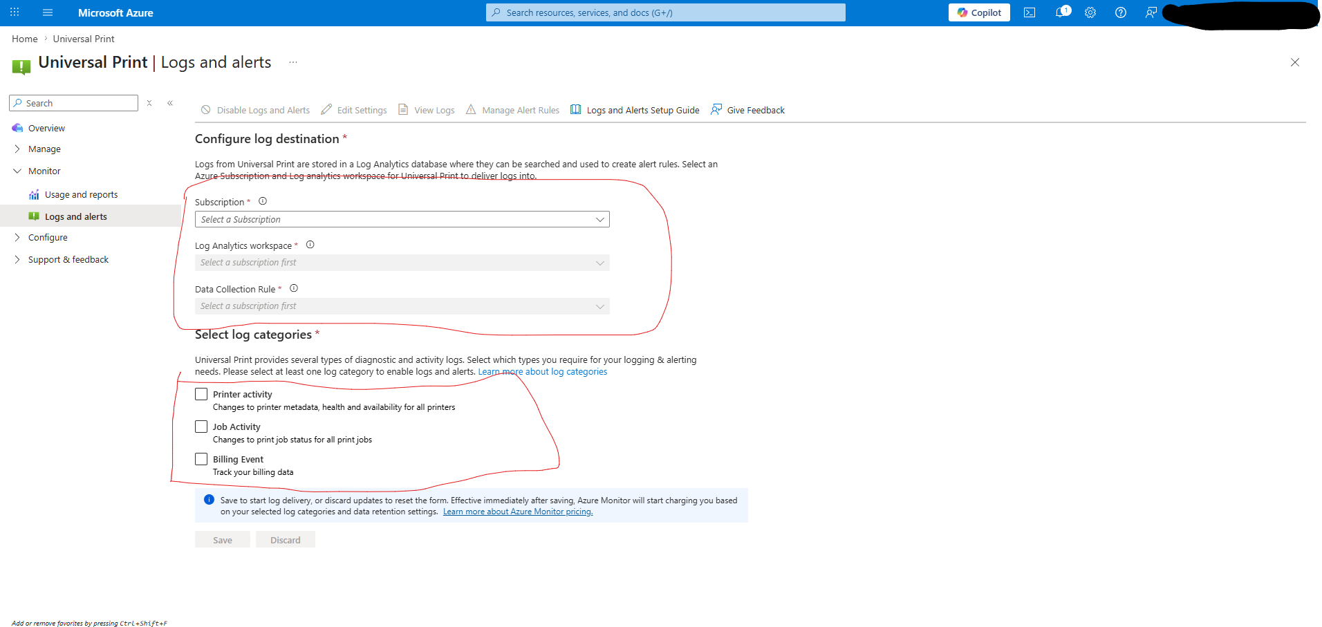Image resolution: width=1322 pixels, height=627 pixels.
Task: Click the Universal Print logs icon beside title
Action: click(21, 66)
